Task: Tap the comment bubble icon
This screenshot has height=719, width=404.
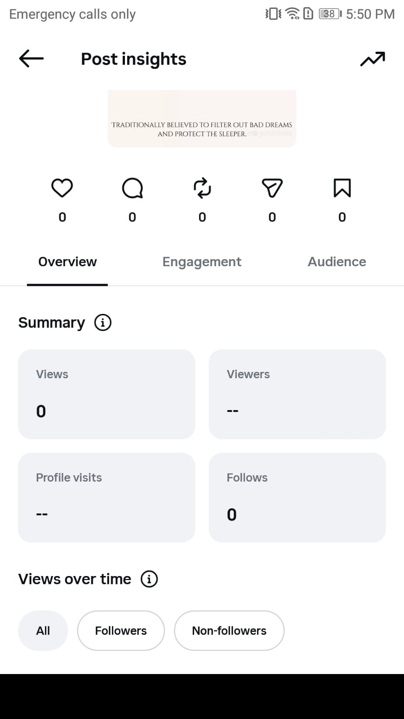Action: [x=132, y=188]
